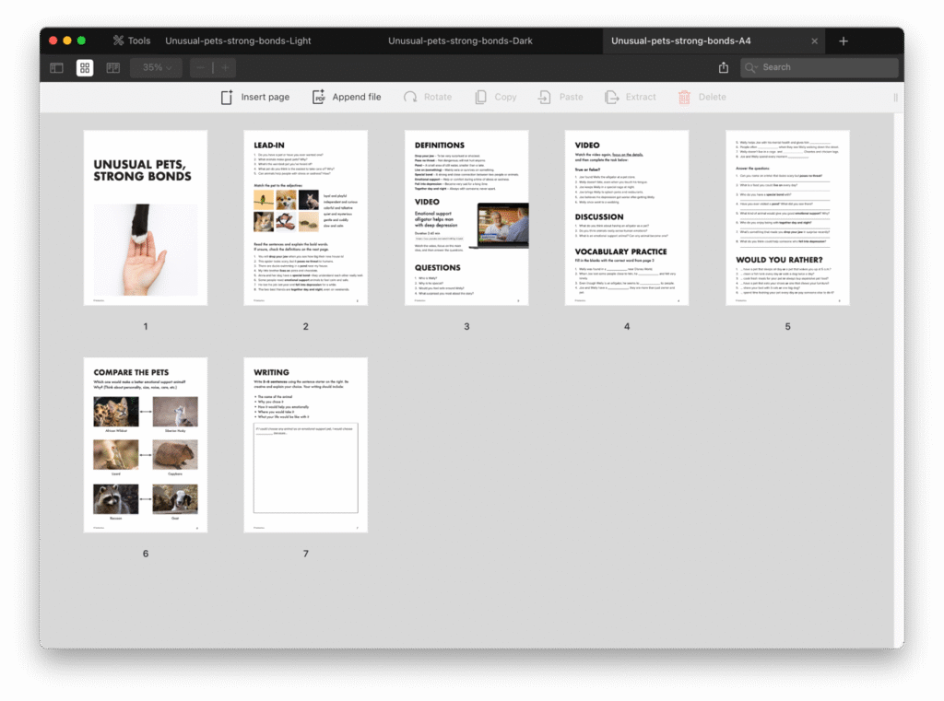Viewport: 944px width, 701px height.
Task: Toggle the page thumbnails grid view
Action: pyautogui.click(x=85, y=67)
